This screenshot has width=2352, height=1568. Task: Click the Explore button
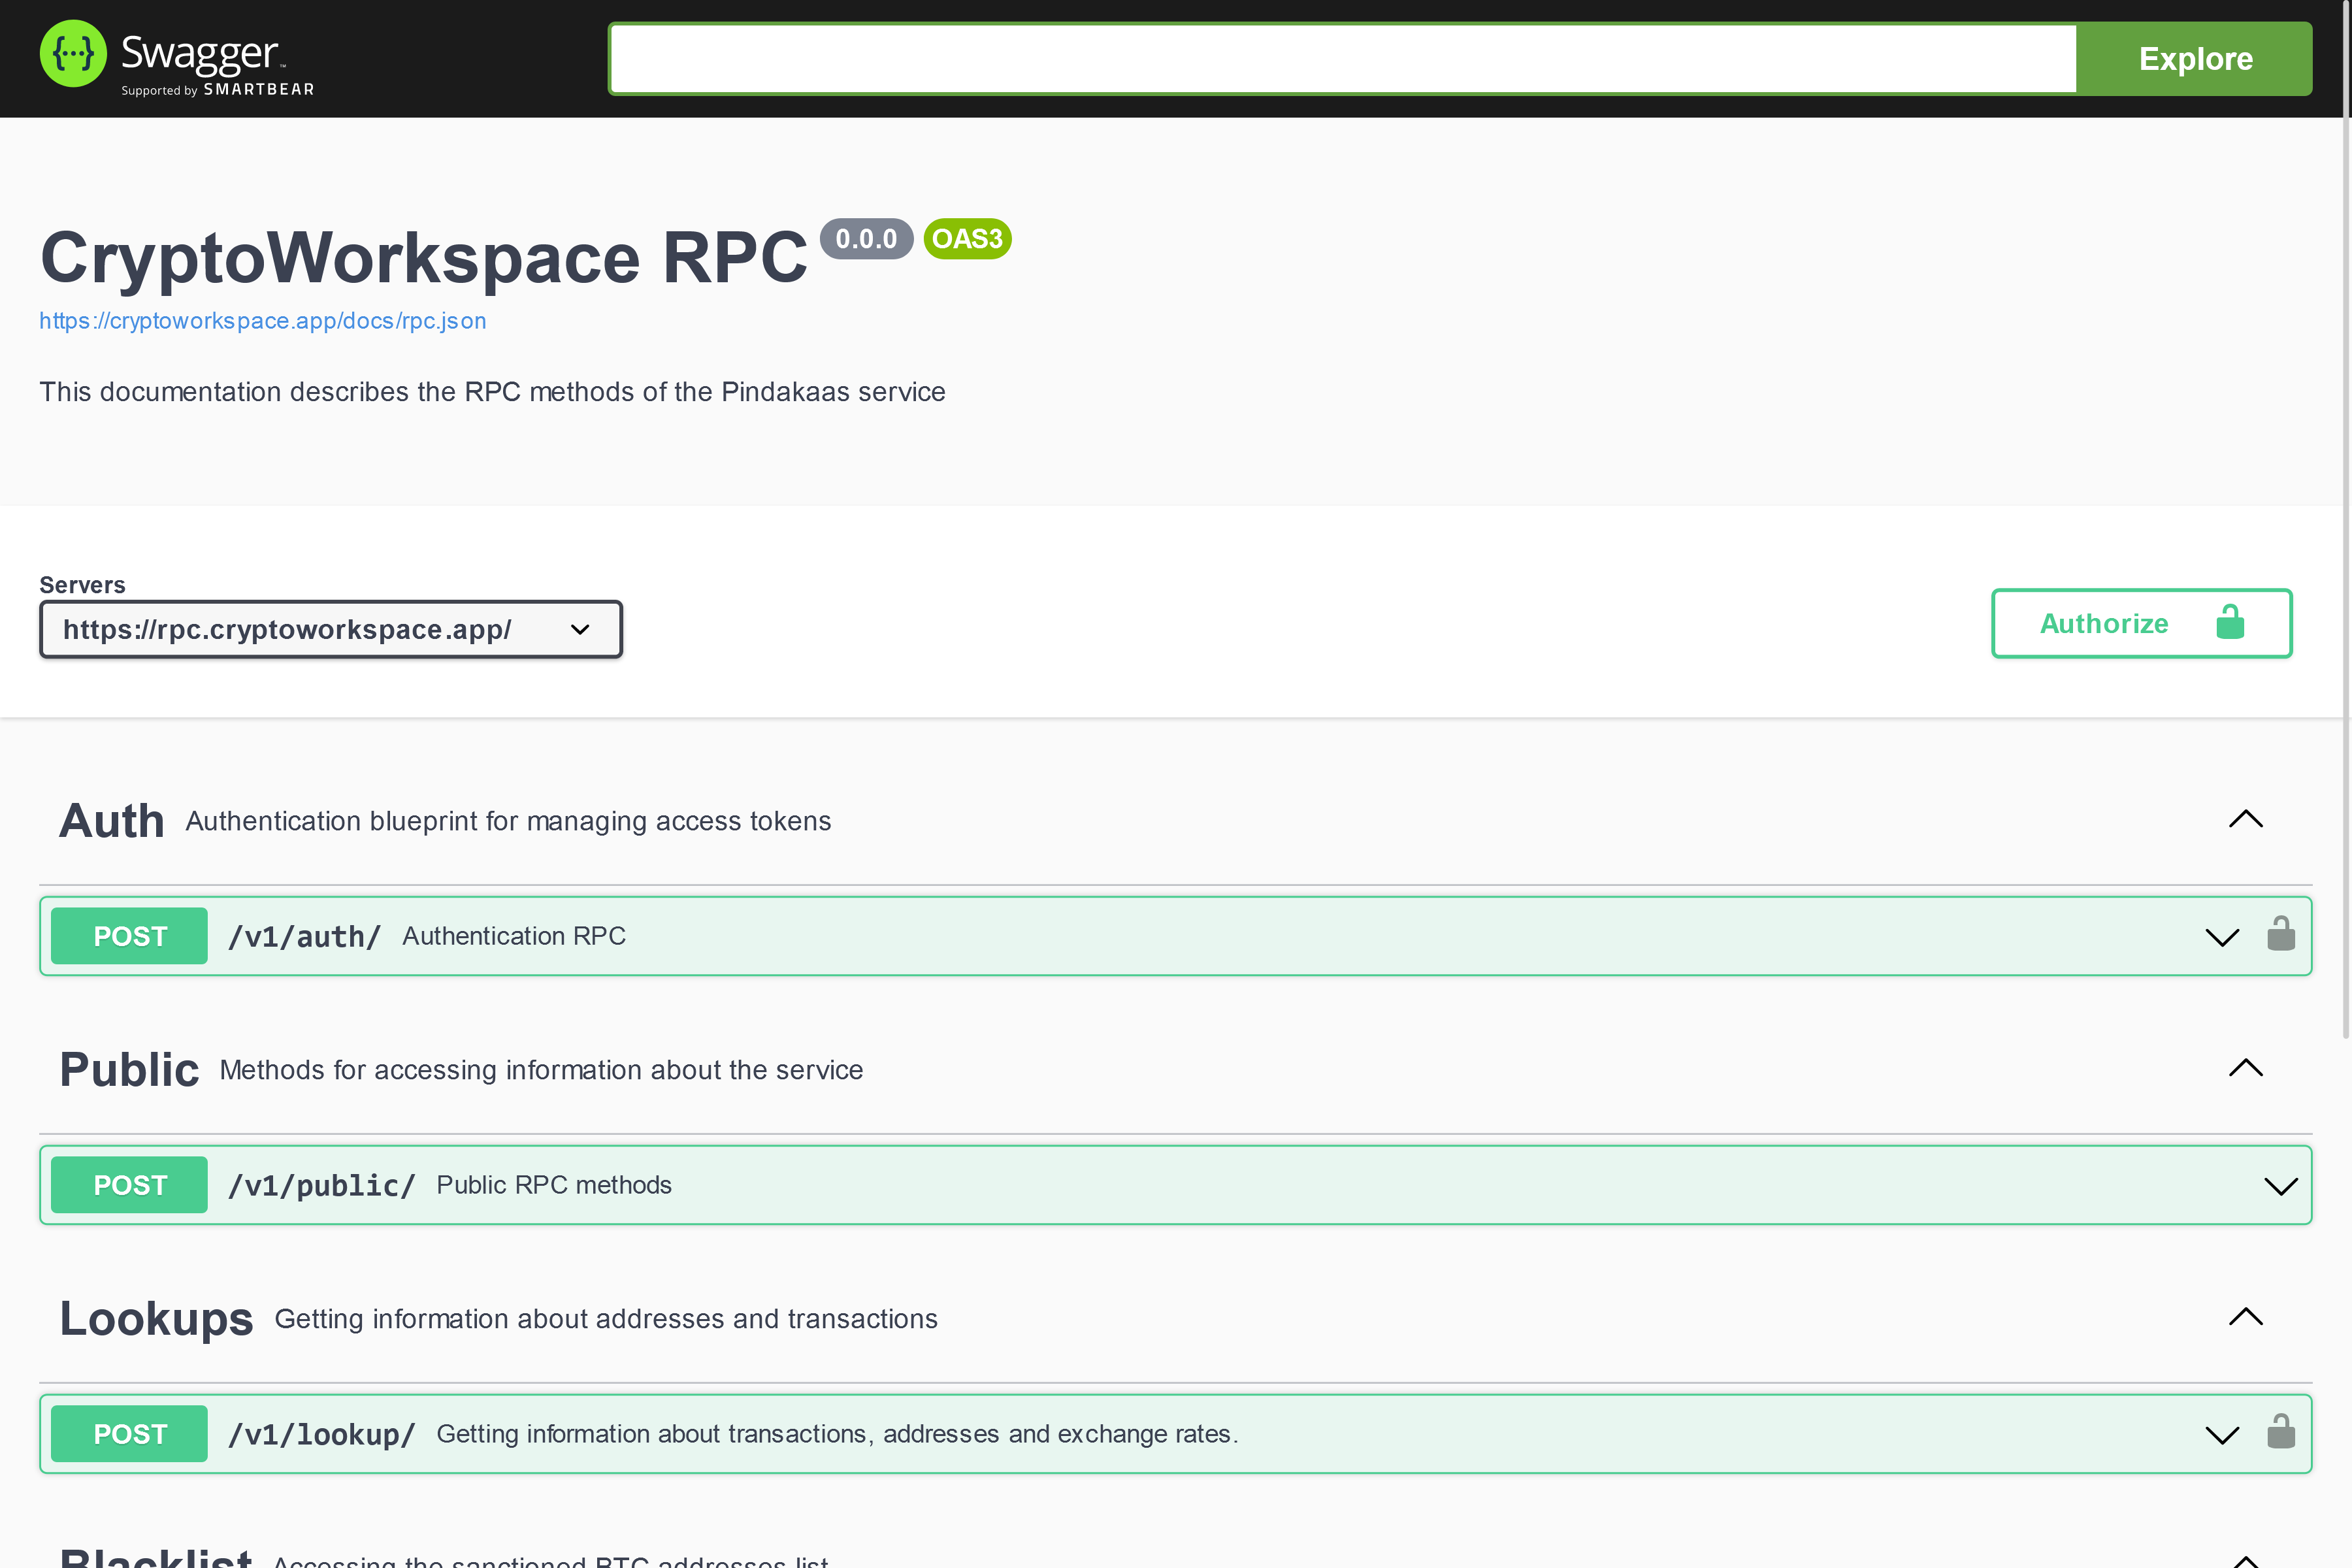(x=2194, y=58)
